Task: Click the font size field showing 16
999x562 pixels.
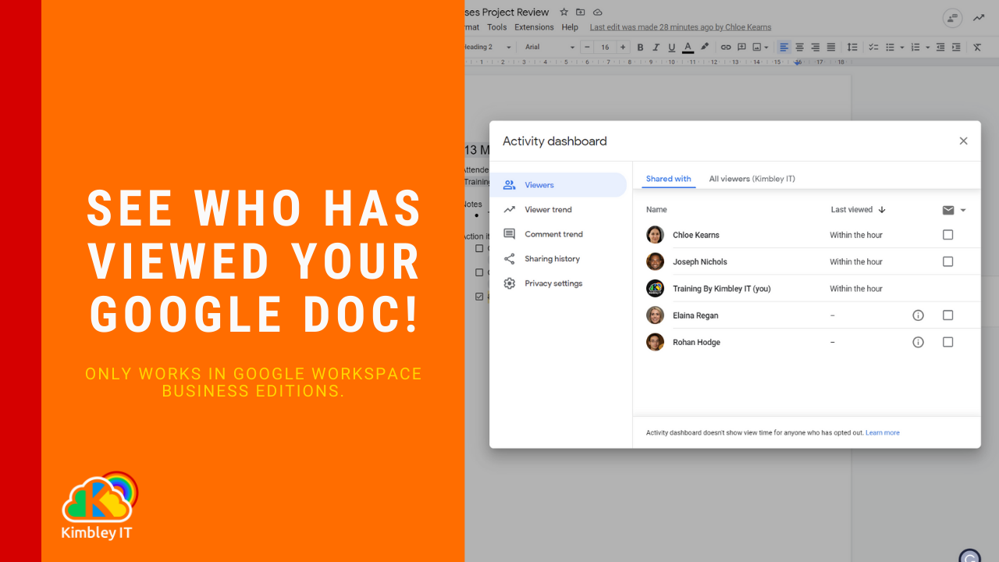Action: coord(605,48)
